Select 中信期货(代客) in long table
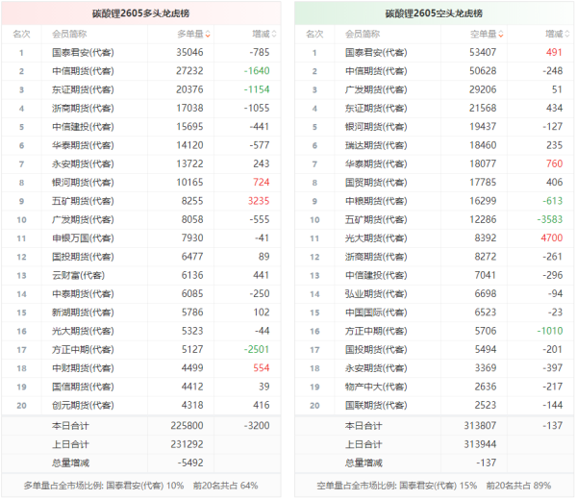Viewport: 577px width, 500px height. point(83,71)
